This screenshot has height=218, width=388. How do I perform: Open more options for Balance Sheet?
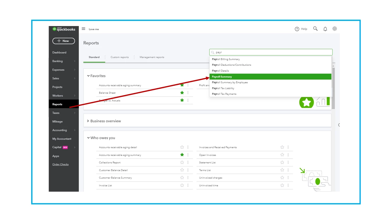pos(188,93)
